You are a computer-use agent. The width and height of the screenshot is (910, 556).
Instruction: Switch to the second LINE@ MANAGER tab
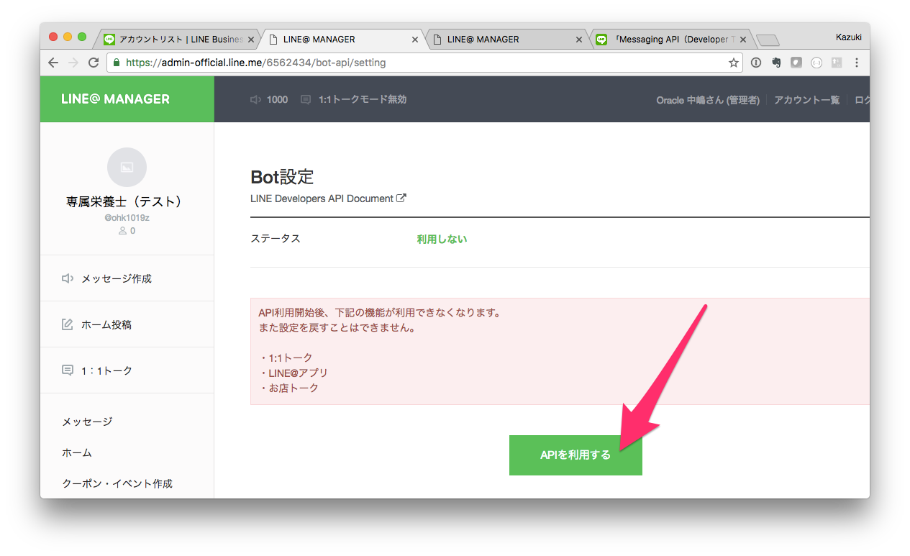(508, 39)
